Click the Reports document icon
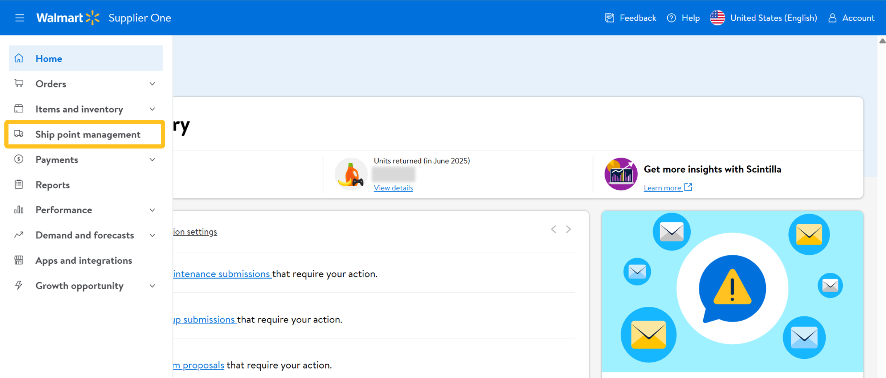 point(19,184)
